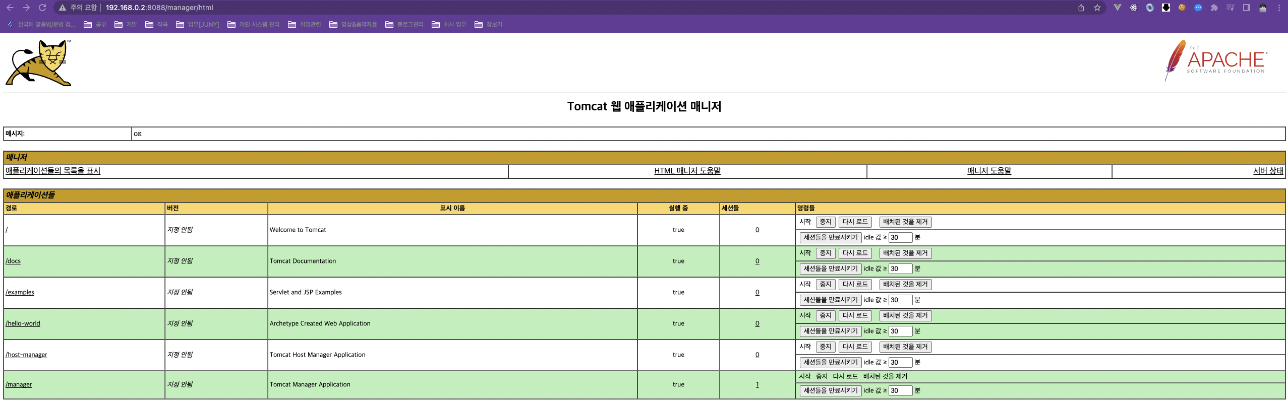Viewport: 1288px width, 406px height.
Task: Click 세션들을 만료시키기 for root /
Action: point(831,238)
